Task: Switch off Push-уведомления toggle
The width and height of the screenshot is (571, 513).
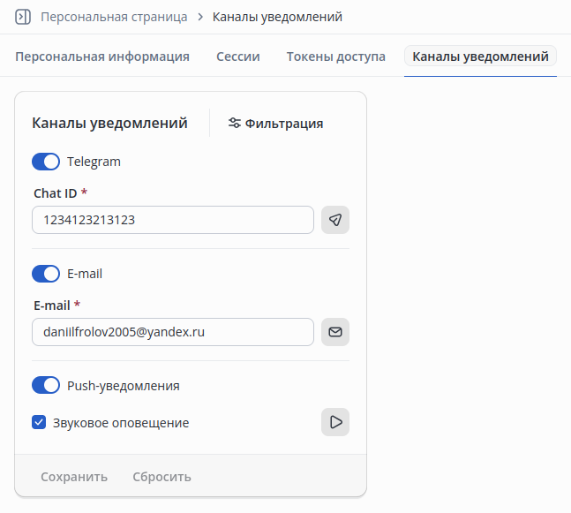Action: (x=46, y=385)
